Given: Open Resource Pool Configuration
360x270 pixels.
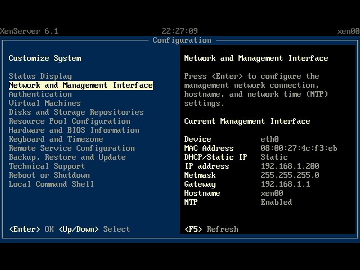Looking at the screenshot, I should (69, 121).
